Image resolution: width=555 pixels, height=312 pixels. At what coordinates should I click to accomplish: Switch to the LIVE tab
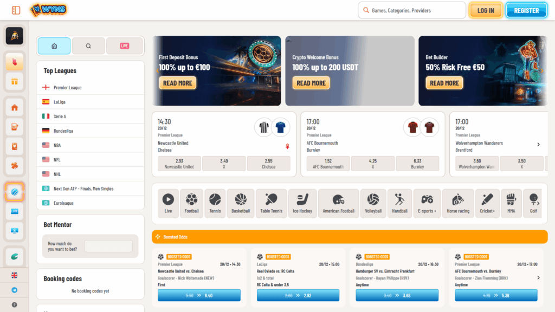point(125,46)
